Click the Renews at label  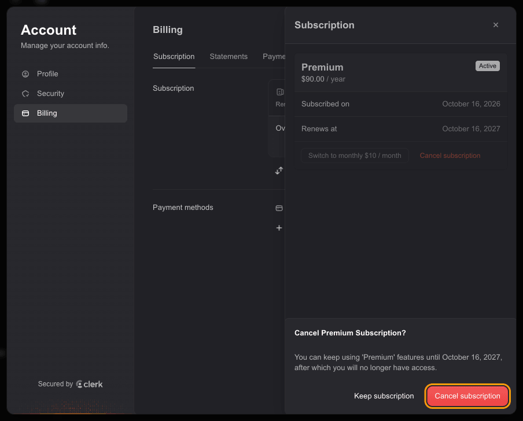tap(319, 129)
